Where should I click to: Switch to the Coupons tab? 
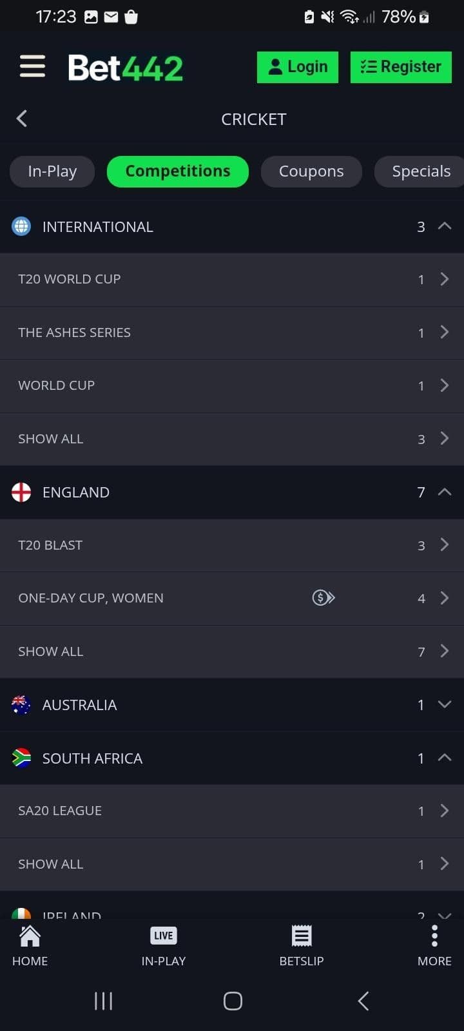click(311, 171)
